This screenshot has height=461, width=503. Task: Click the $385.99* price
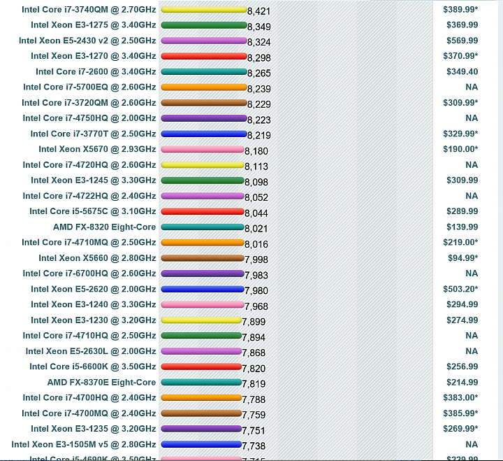460,413
